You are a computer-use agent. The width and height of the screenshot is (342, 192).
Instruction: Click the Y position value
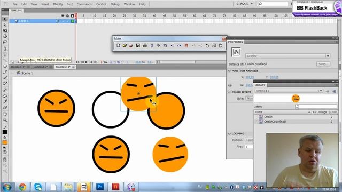(274, 77)
